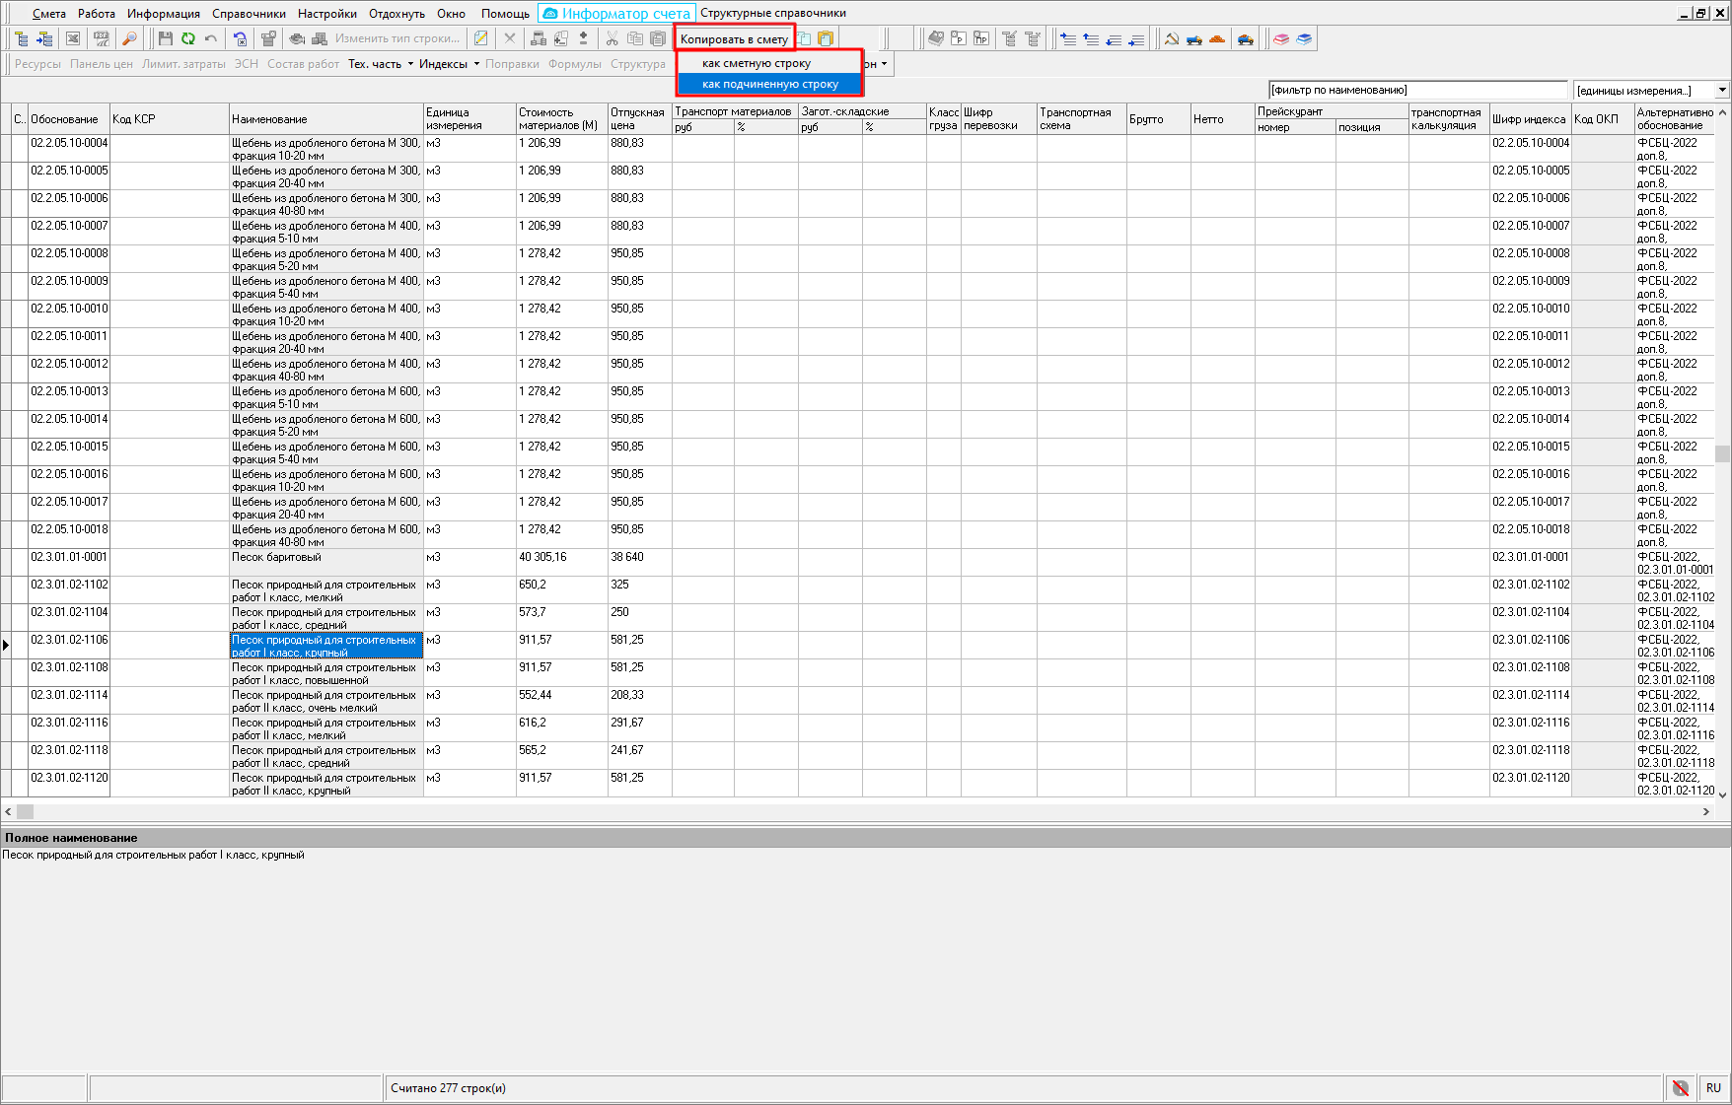Click the hammer and sickle toolbar icon
This screenshot has width=1732, height=1105.
[x=1172, y=38]
